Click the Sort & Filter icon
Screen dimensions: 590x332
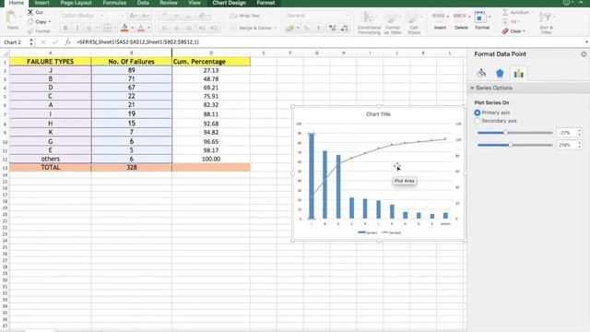[546, 18]
